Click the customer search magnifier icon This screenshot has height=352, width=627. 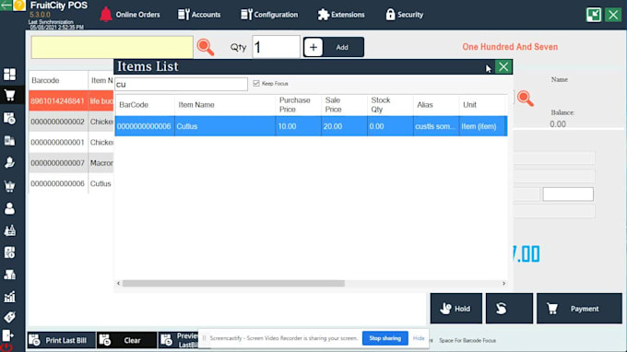tap(525, 99)
